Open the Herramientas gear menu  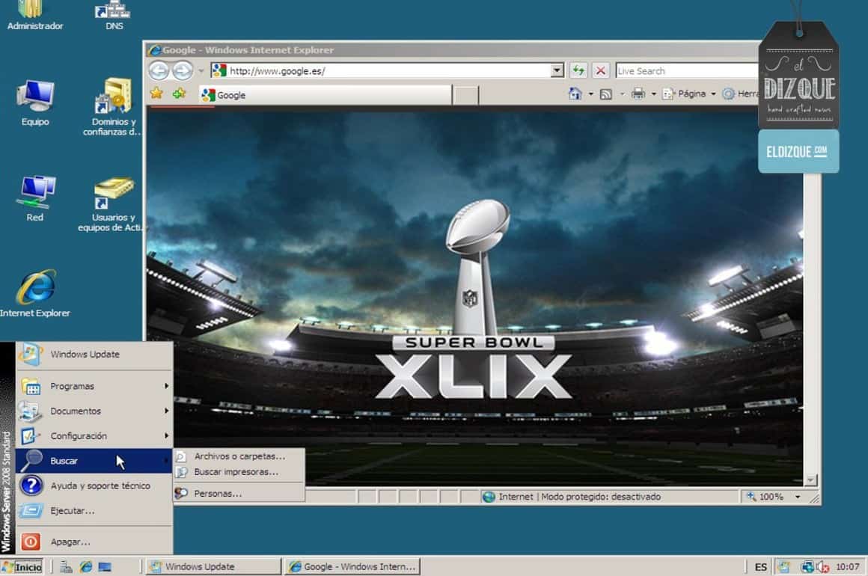(740, 94)
